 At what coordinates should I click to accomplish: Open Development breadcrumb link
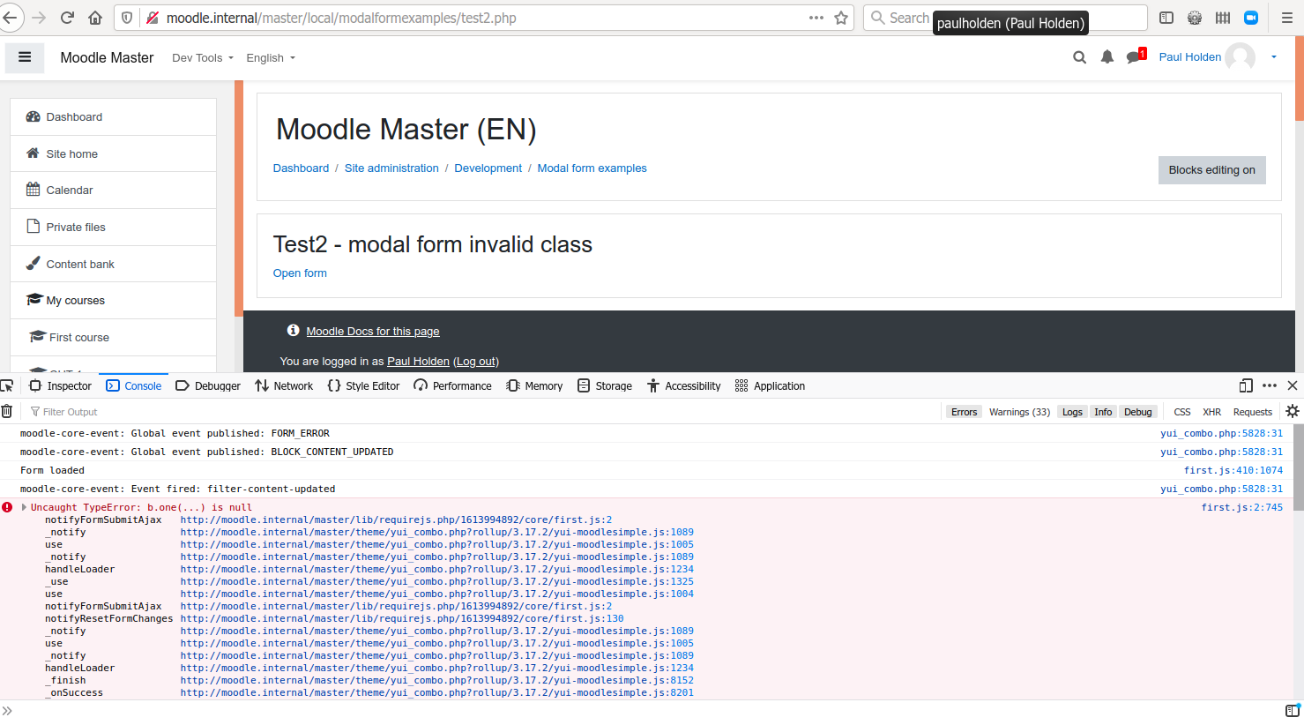[x=488, y=168]
